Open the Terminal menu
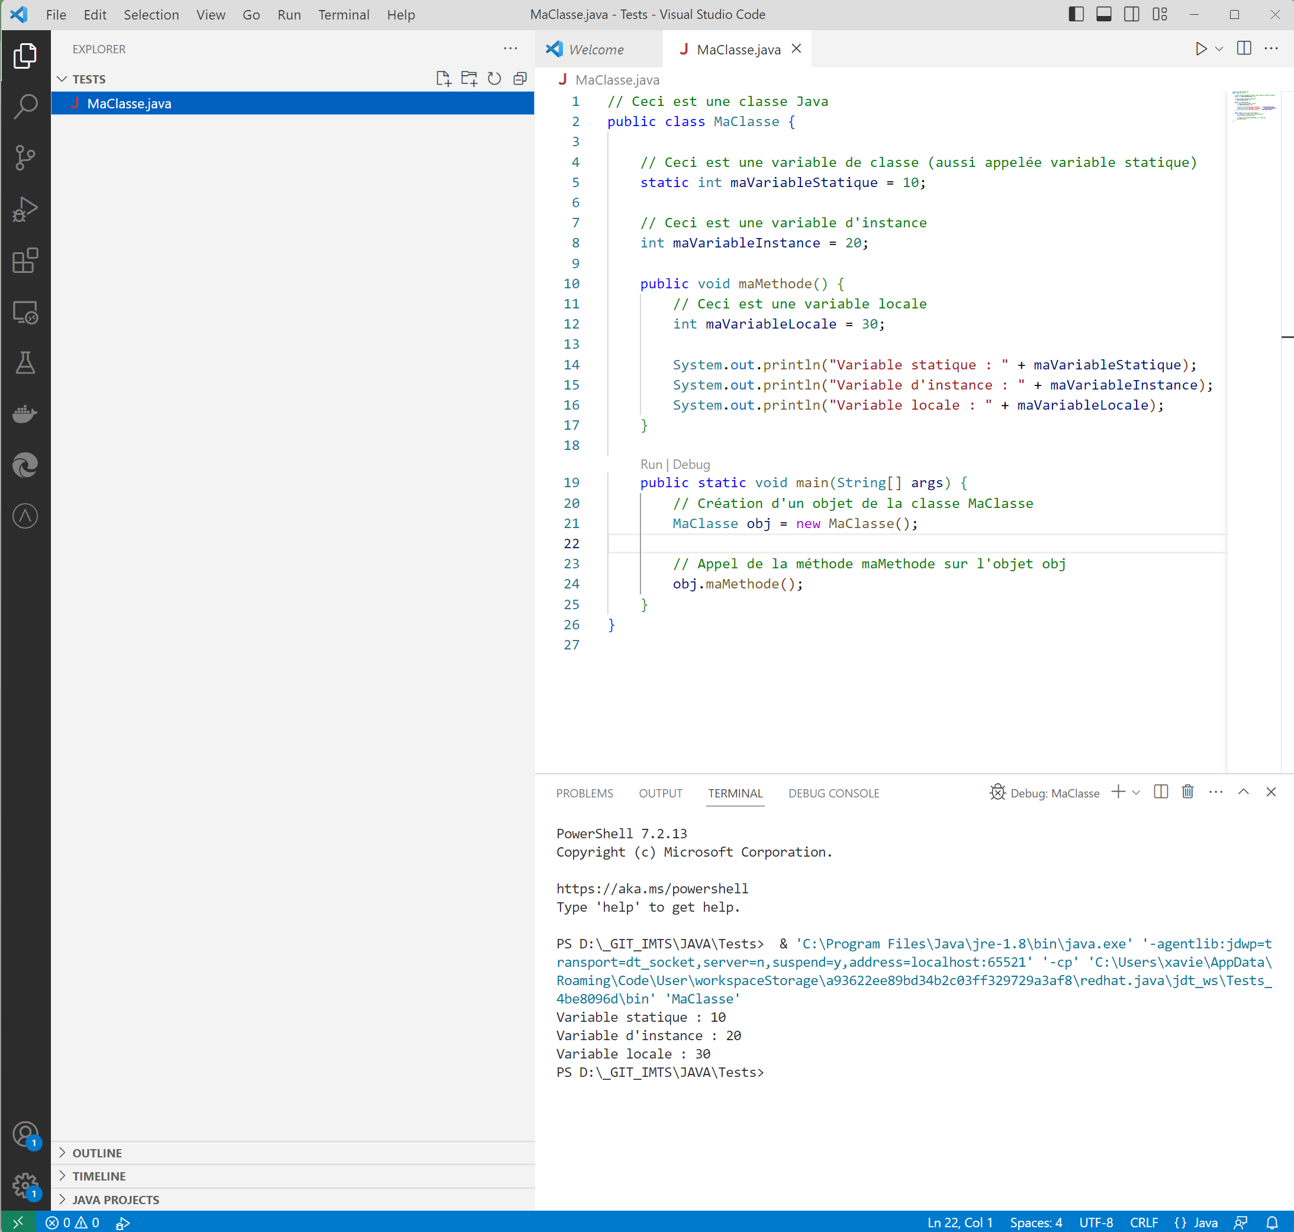This screenshot has width=1294, height=1232. [x=343, y=14]
